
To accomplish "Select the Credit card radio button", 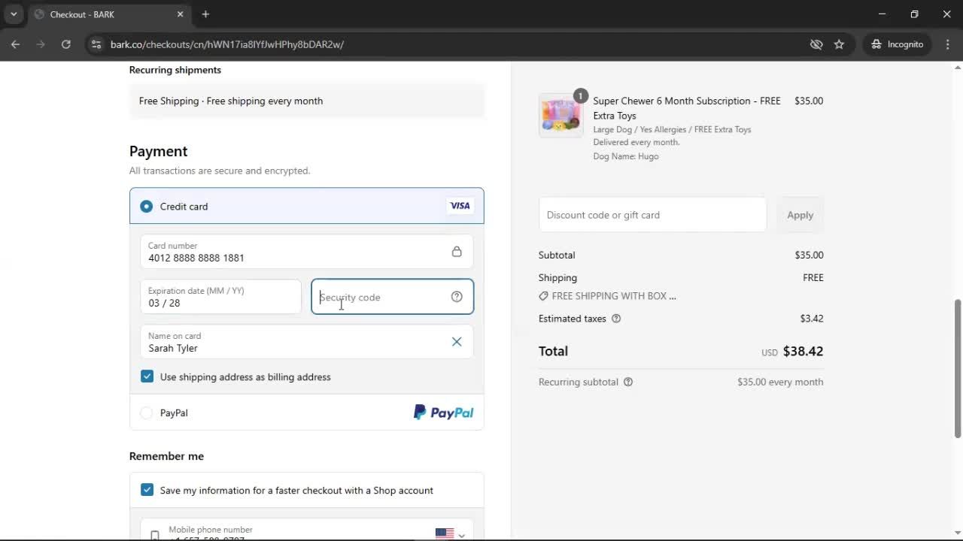I will [x=146, y=206].
